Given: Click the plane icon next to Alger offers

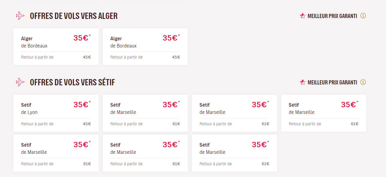Looking at the screenshot, I should [20, 16].
